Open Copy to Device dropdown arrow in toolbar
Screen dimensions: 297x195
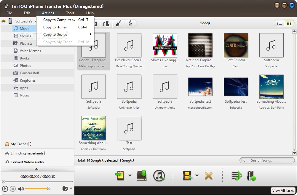130,175
